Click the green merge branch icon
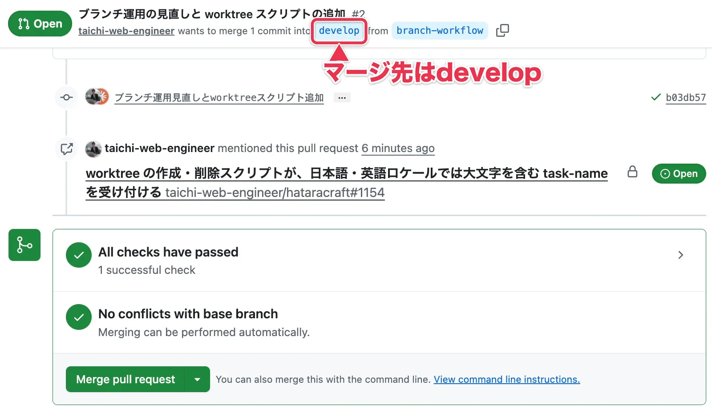 coord(24,245)
